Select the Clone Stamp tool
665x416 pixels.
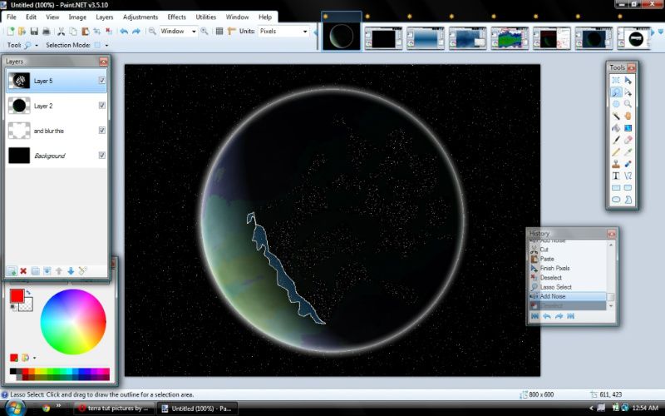(616, 164)
